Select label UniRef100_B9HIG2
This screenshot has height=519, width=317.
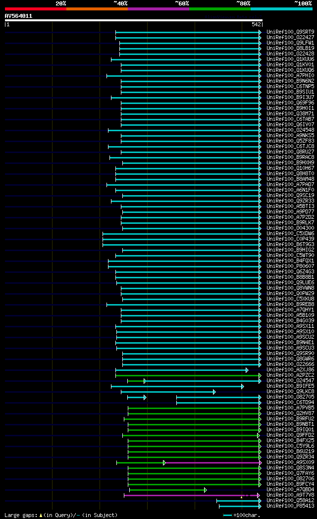click(290, 250)
